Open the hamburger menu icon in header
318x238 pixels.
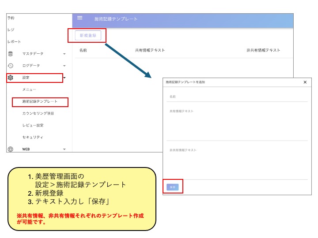80,18
